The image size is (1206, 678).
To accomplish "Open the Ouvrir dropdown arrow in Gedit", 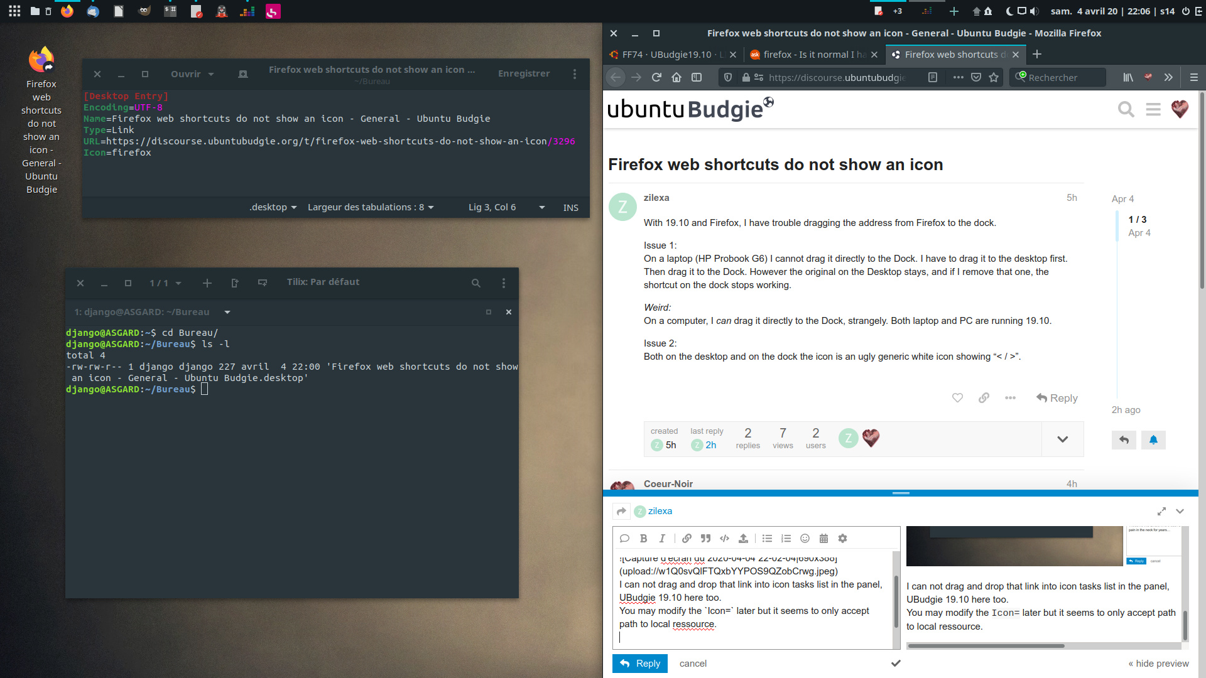I will click(x=211, y=74).
